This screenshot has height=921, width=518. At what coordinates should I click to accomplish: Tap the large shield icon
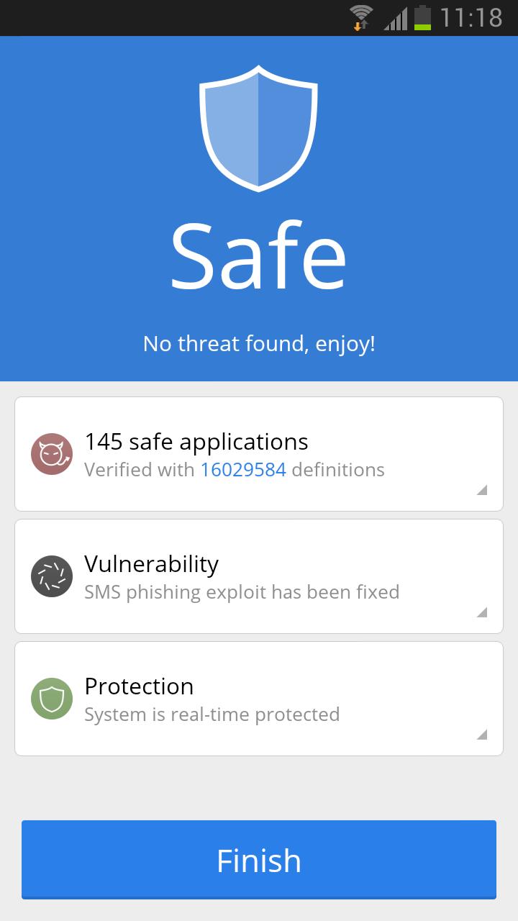[258, 128]
